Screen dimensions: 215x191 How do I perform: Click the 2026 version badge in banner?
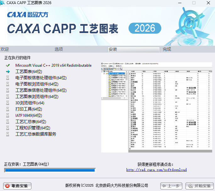click(145, 28)
